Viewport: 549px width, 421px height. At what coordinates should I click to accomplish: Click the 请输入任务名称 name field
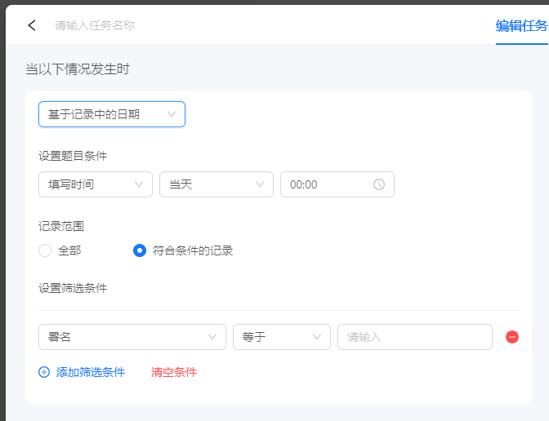click(95, 25)
